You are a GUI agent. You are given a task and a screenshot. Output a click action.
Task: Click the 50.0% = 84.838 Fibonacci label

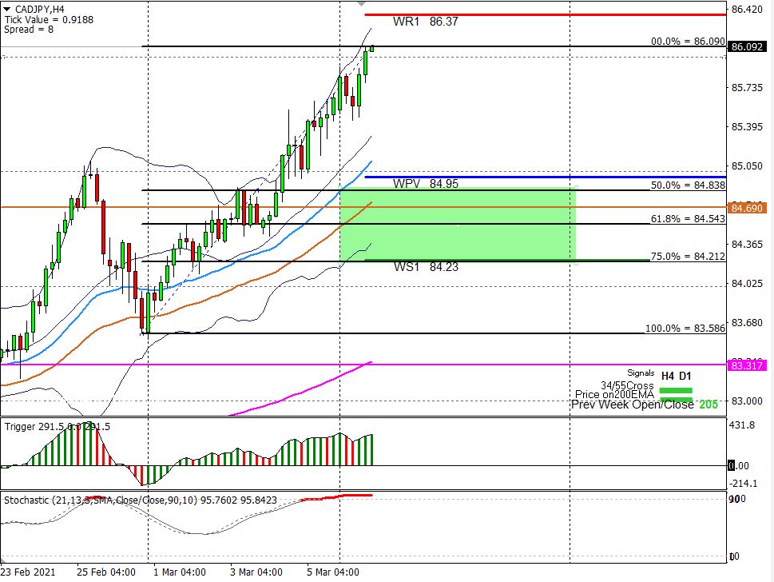pyautogui.click(x=686, y=185)
